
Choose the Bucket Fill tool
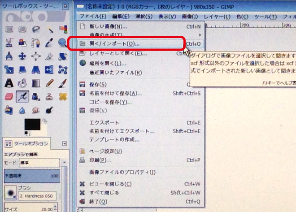coord(22,83)
